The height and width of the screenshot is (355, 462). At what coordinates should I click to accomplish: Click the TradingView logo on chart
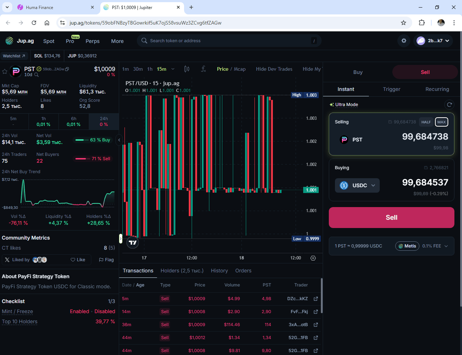point(133,242)
